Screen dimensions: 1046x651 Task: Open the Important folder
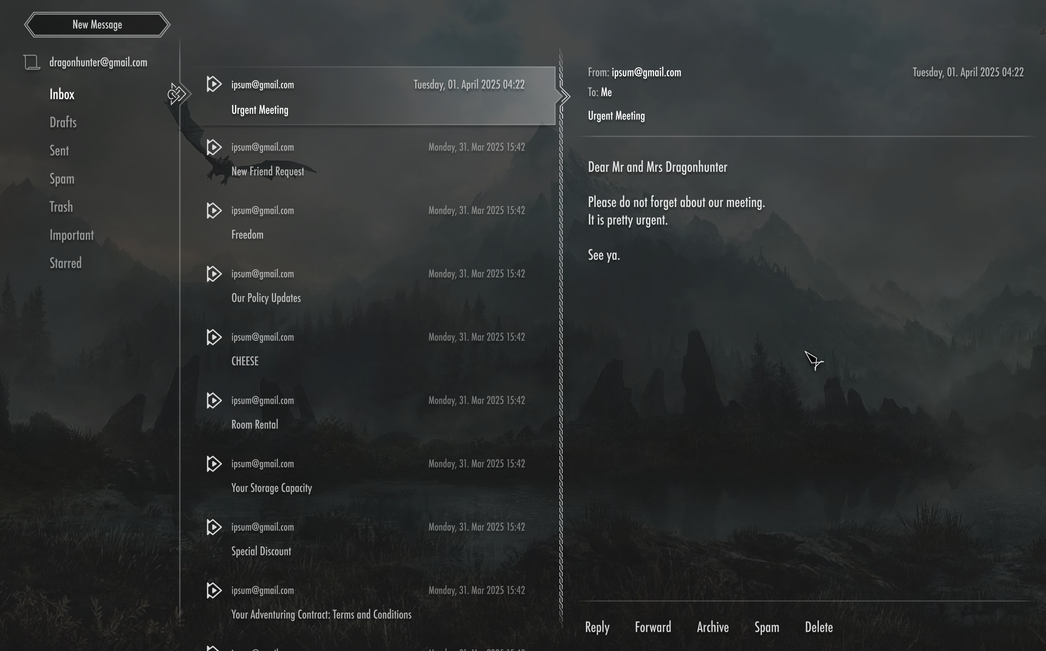[71, 235]
